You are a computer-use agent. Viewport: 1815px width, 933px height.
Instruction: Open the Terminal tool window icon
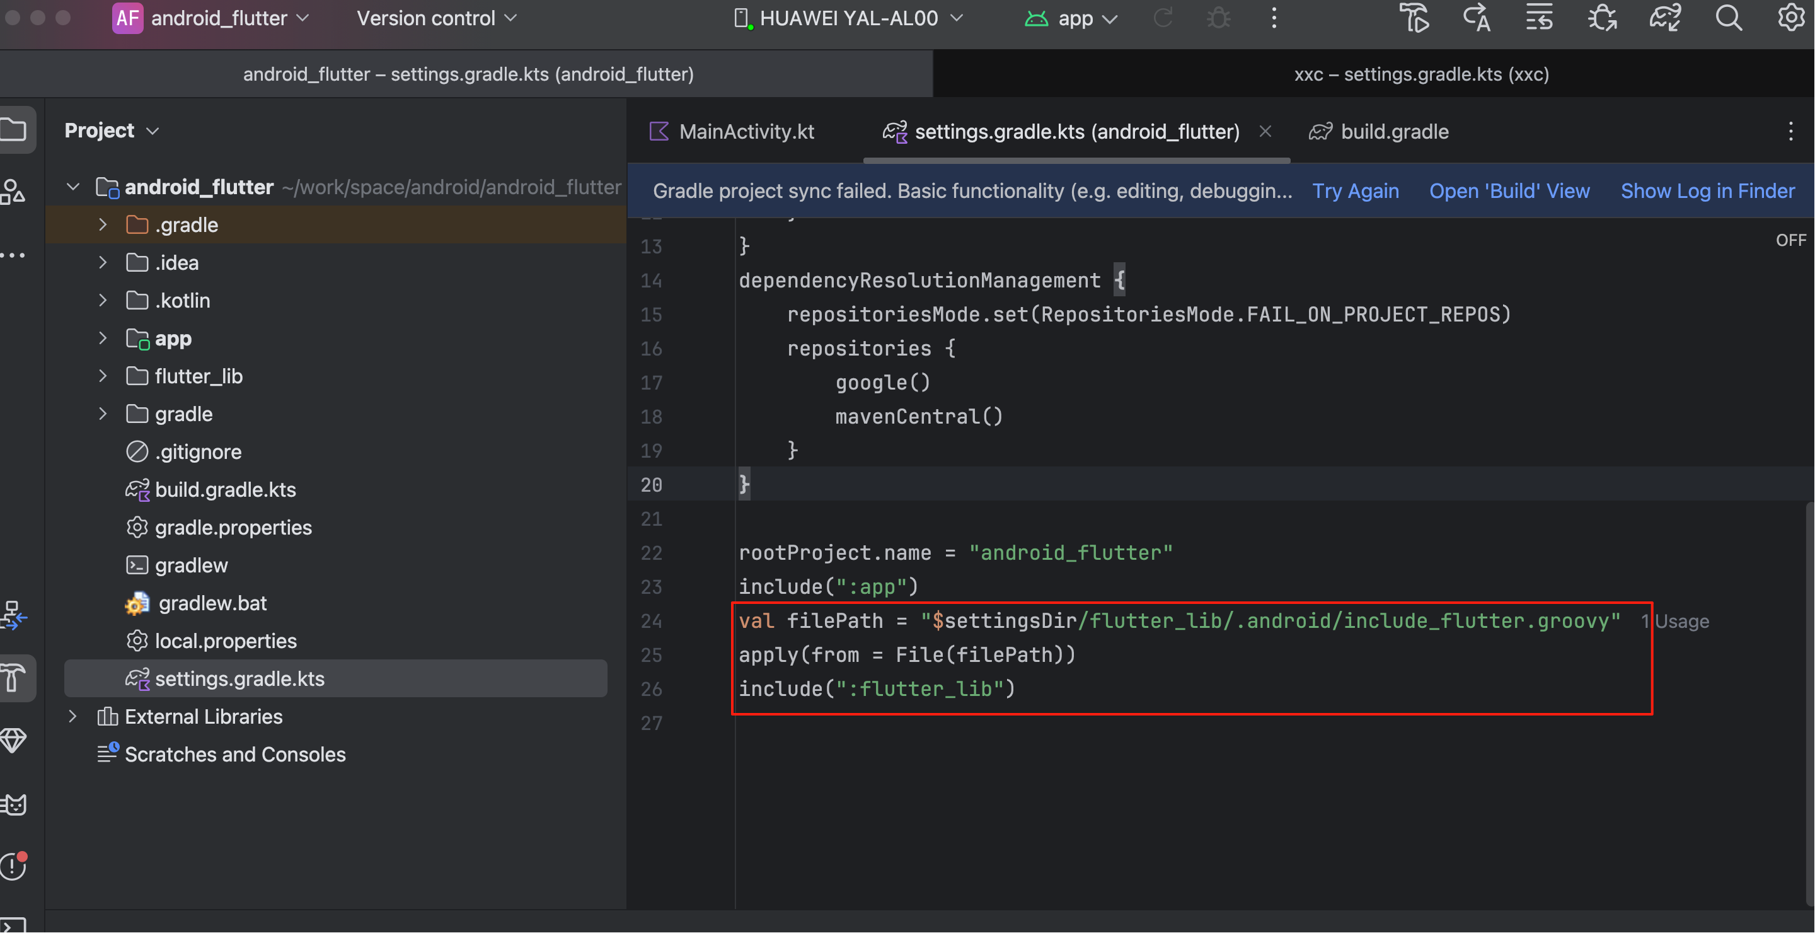[x=14, y=925]
